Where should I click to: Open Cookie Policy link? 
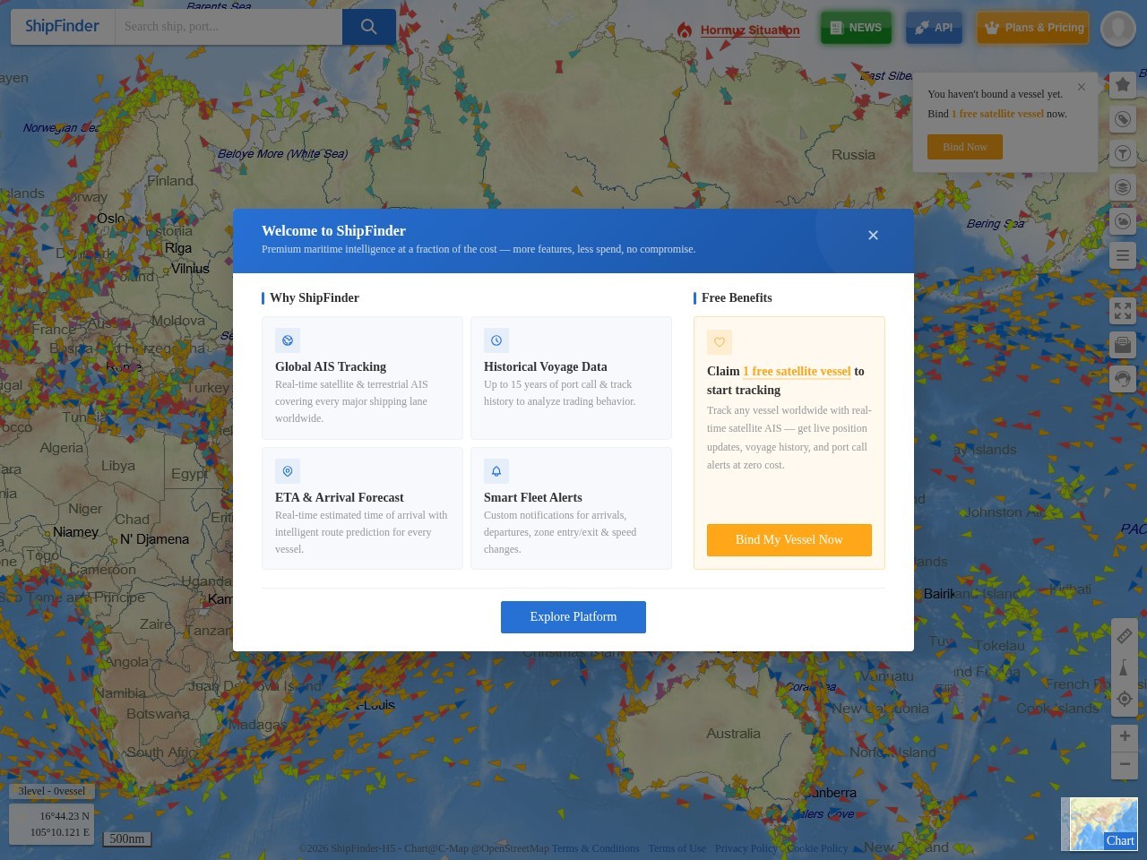817,848
